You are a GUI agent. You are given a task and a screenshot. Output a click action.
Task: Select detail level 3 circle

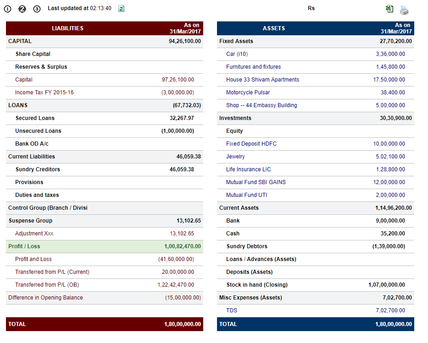(x=37, y=9)
